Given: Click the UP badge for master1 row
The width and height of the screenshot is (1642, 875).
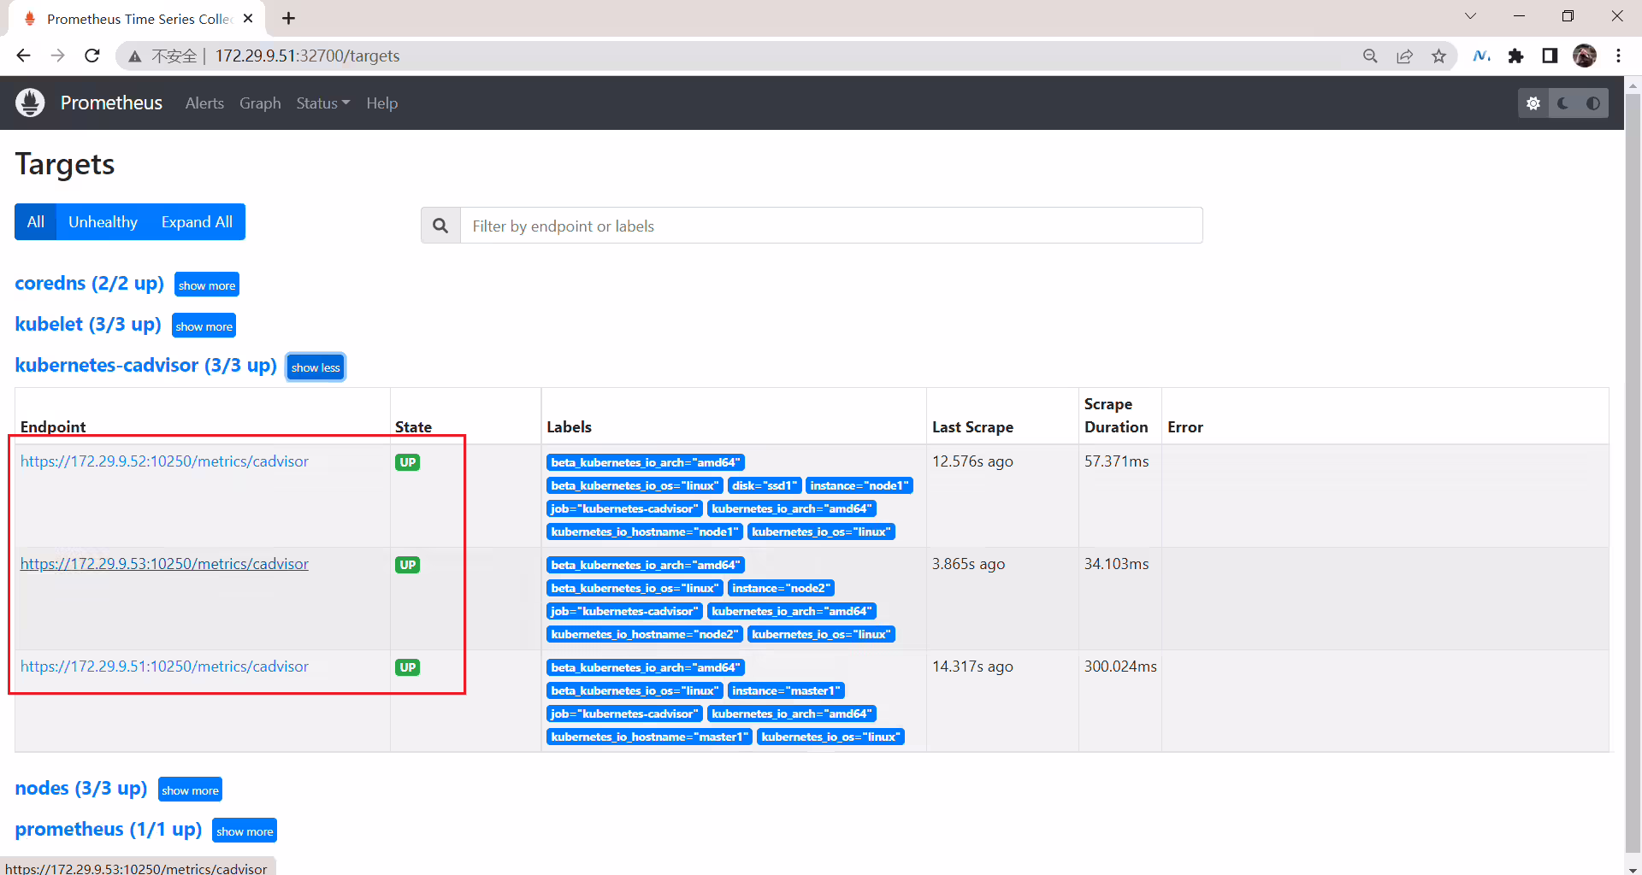Looking at the screenshot, I should coord(407,667).
